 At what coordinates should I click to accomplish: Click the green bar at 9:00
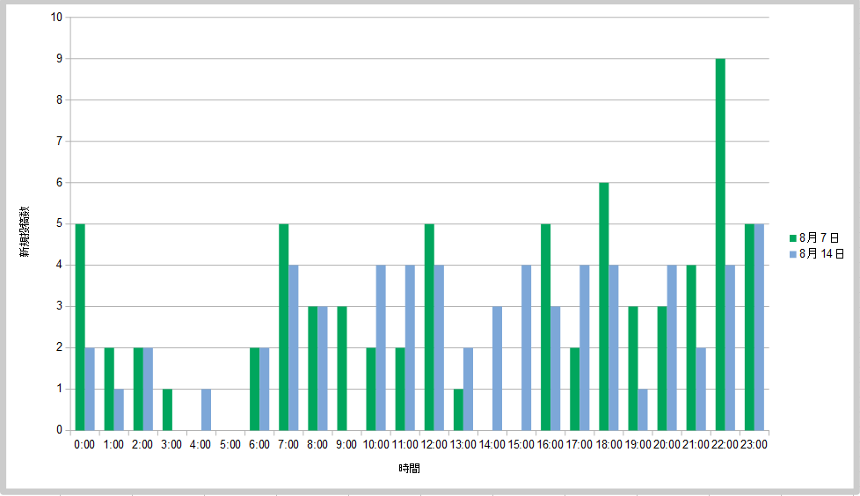pyautogui.click(x=342, y=368)
